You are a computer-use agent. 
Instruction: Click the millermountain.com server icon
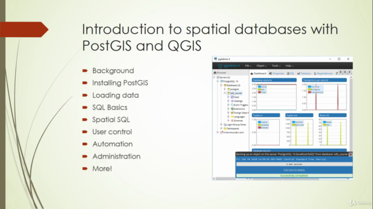pos(221,132)
